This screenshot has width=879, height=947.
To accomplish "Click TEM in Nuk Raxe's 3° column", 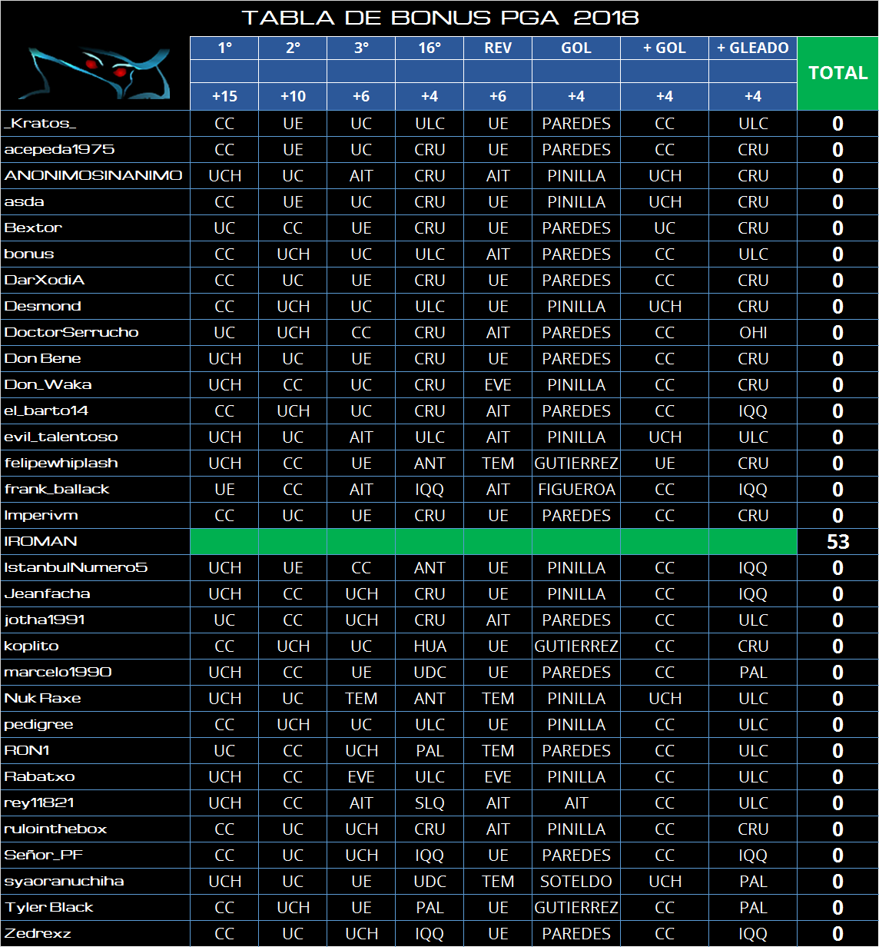I will pyautogui.click(x=361, y=699).
